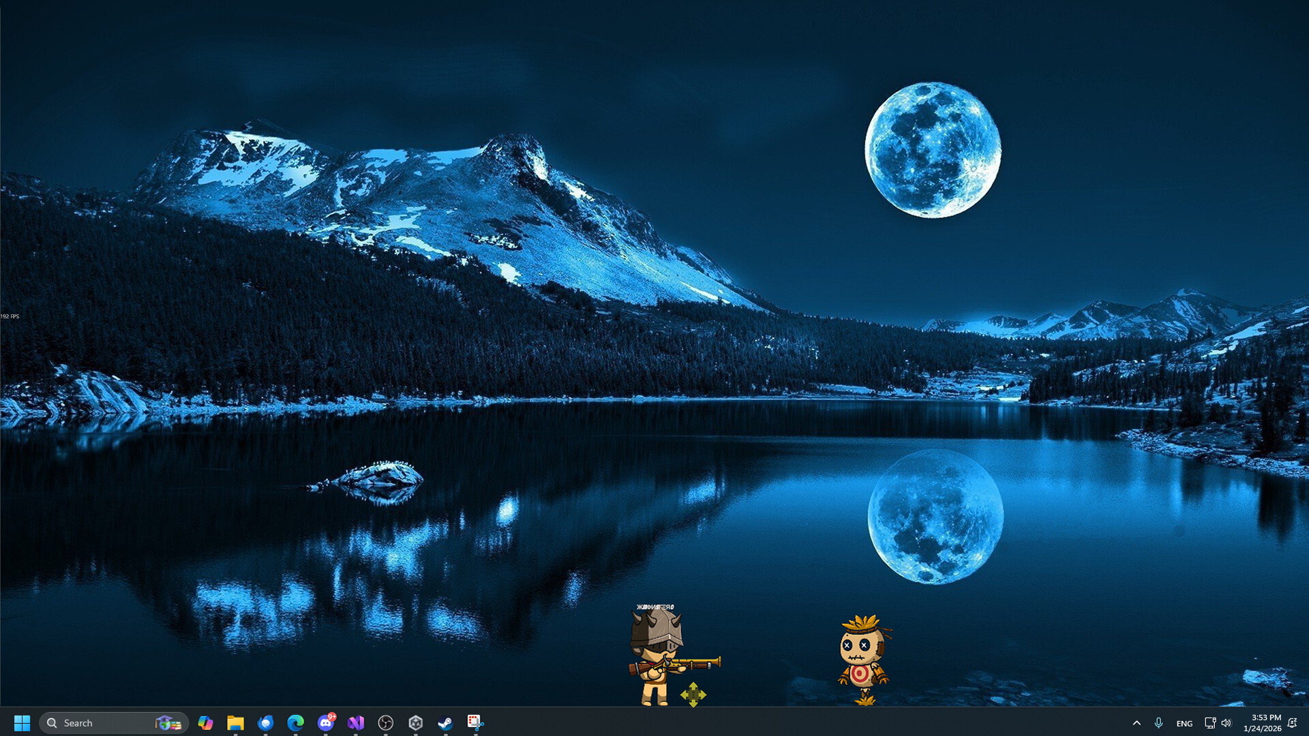Open the ENG language switcher
1309x736 pixels.
pos(1184,722)
